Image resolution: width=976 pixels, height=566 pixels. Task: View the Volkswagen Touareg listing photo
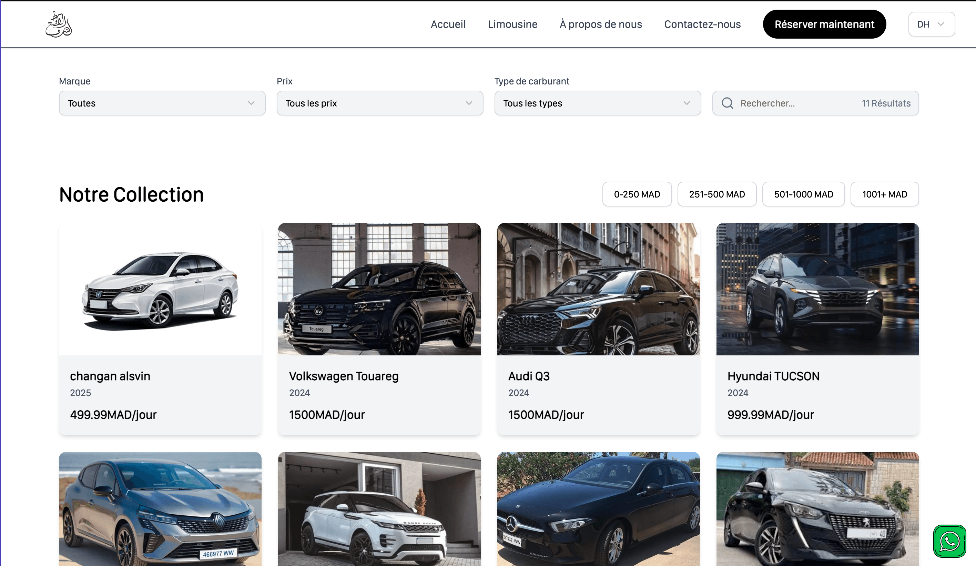[x=379, y=290]
